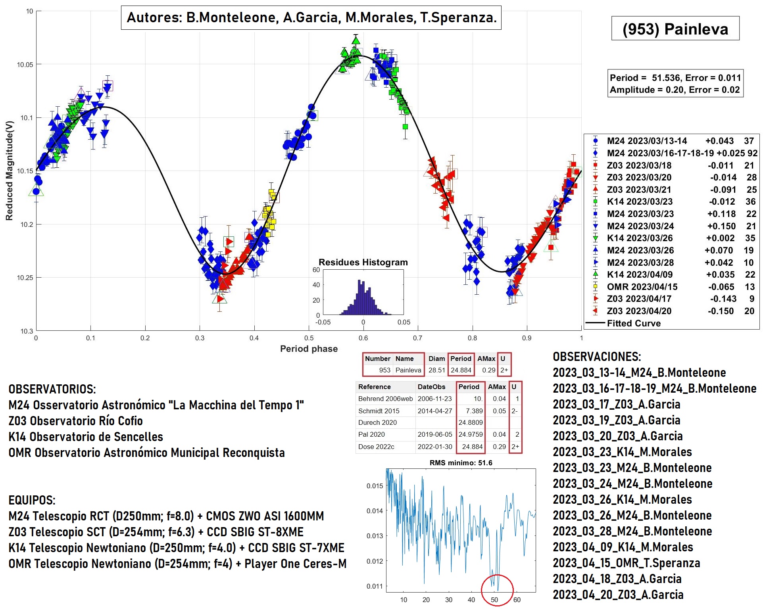
Task: Click the "Period phase" axis label
Action: click(x=309, y=349)
